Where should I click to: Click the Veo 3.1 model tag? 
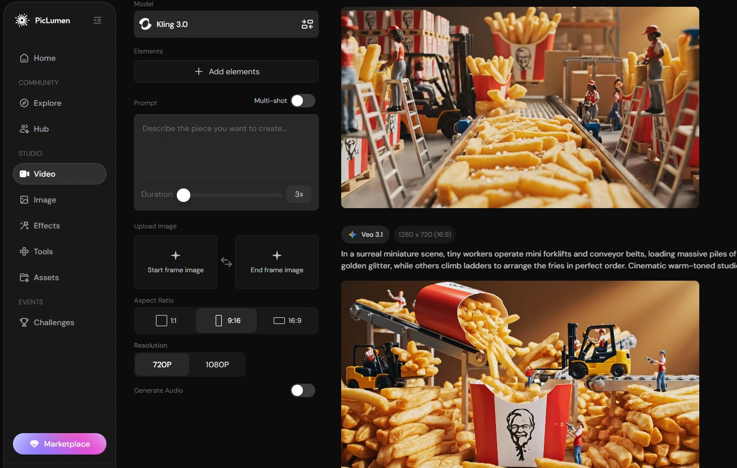[365, 235]
